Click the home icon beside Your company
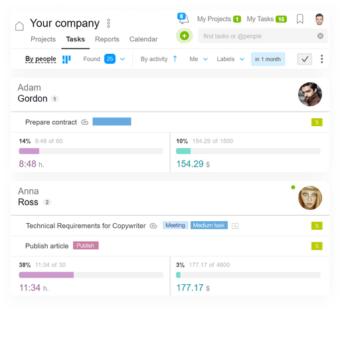340x340 pixels. 19,26
